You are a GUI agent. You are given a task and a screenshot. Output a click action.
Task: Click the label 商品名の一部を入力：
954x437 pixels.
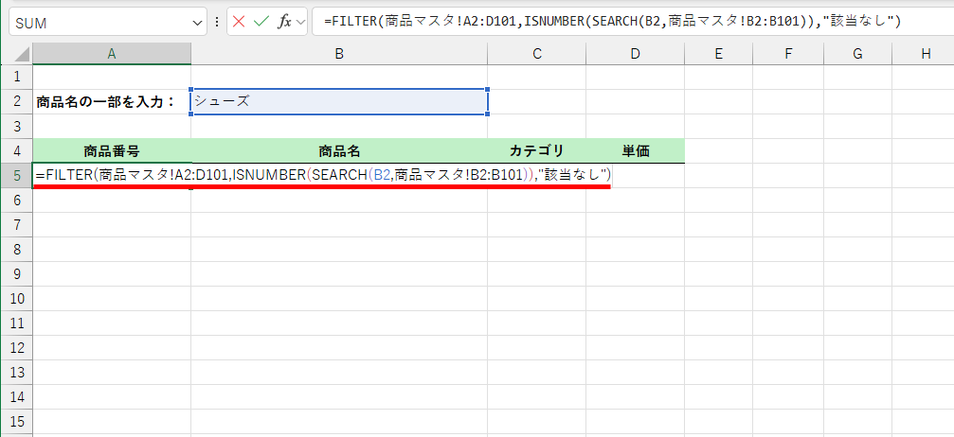pos(106,102)
